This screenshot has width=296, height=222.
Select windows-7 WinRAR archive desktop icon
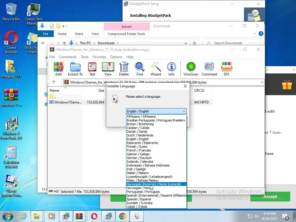click(x=11, y=98)
